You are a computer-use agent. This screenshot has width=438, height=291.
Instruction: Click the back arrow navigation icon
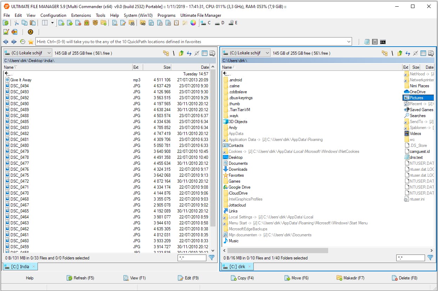(6, 42)
